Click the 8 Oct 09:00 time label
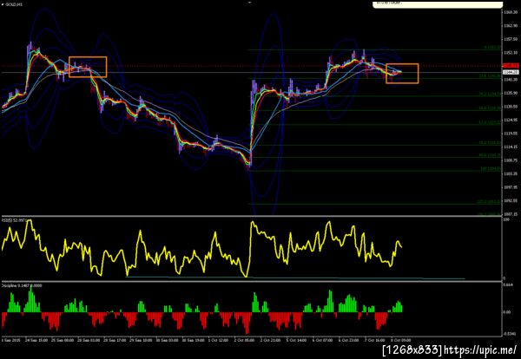The height and width of the screenshot is (359, 521). (x=400, y=341)
